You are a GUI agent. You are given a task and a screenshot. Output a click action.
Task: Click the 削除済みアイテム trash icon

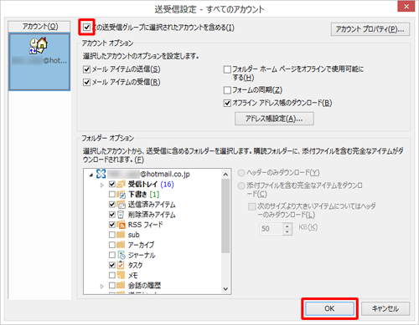[121, 215]
